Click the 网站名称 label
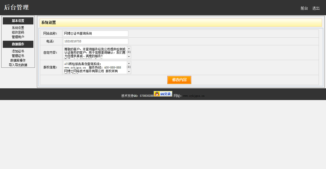The image size is (326, 169). click(x=50, y=34)
